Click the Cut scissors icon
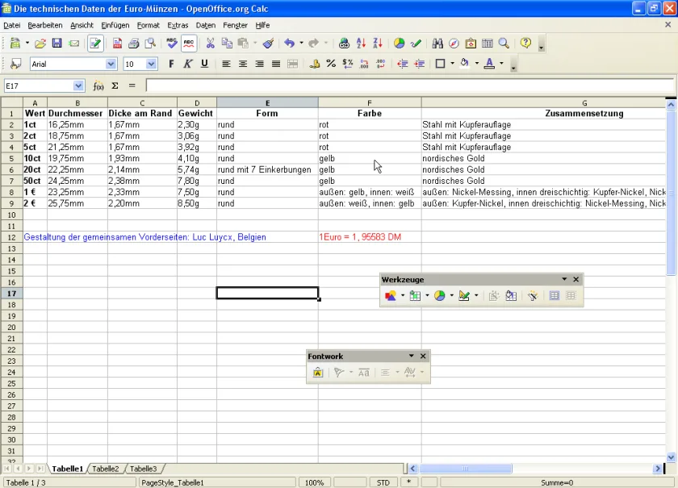This screenshot has height=488, width=678. 210,44
